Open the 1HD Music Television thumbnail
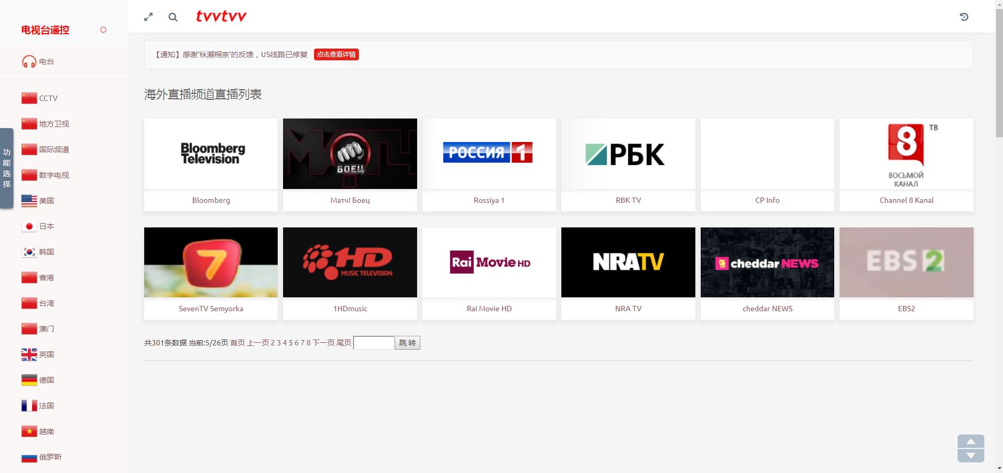1003x473 pixels. [350, 262]
